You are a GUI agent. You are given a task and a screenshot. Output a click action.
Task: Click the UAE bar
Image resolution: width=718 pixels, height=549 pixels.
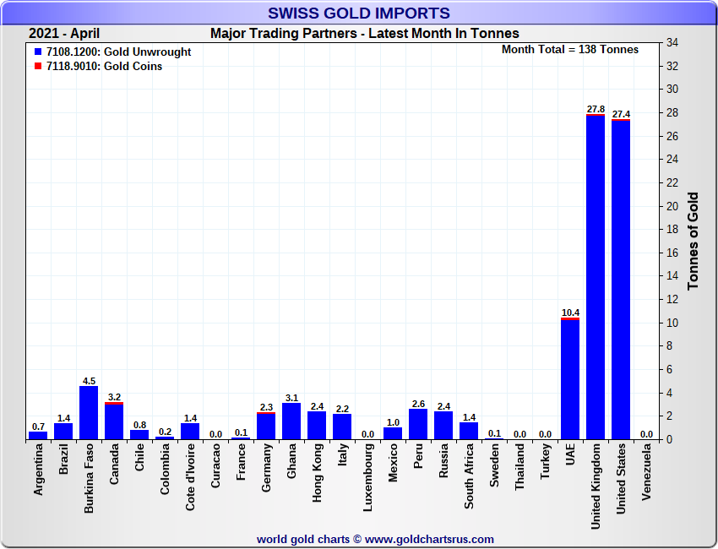point(570,378)
